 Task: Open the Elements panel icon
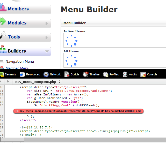click(x=2, y=74)
